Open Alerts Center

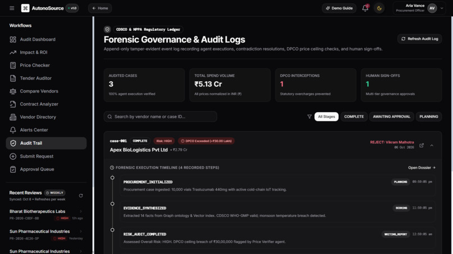click(x=46, y=130)
